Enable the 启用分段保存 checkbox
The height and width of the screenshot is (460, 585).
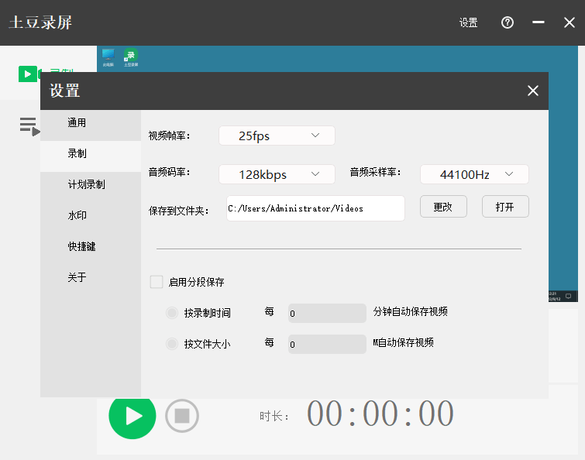(157, 282)
